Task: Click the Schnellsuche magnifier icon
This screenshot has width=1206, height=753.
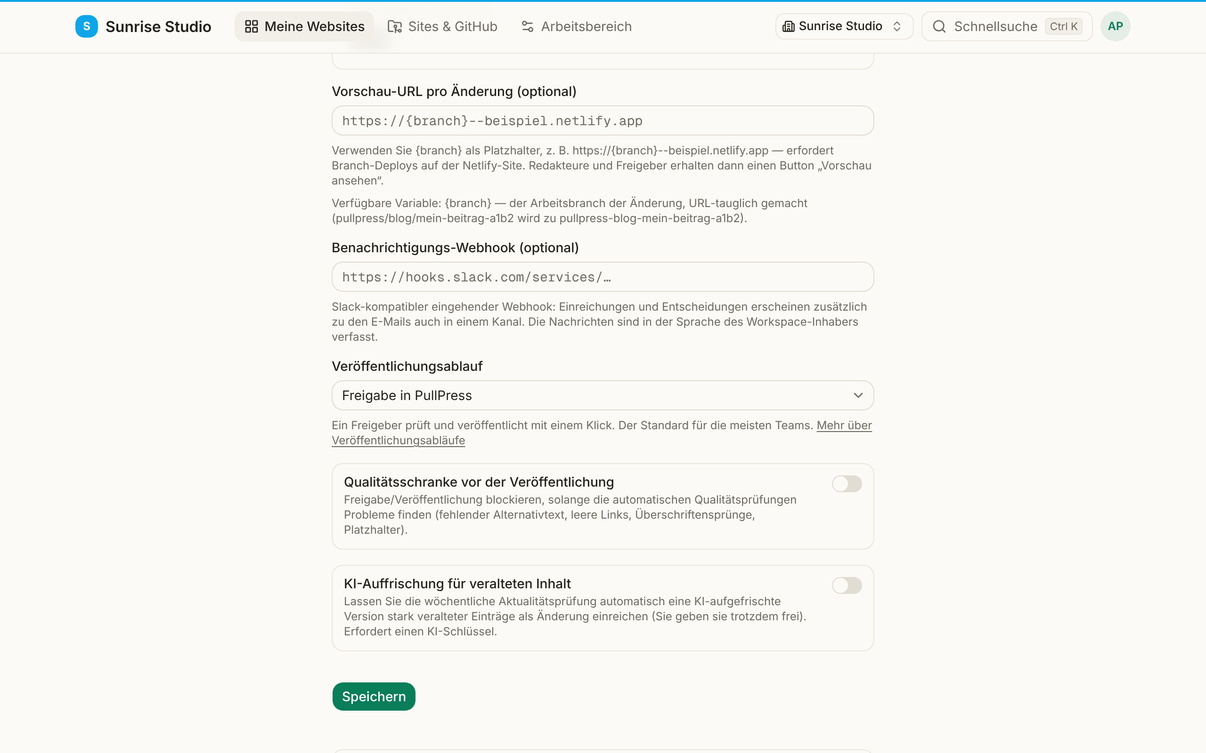Action: [939, 26]
